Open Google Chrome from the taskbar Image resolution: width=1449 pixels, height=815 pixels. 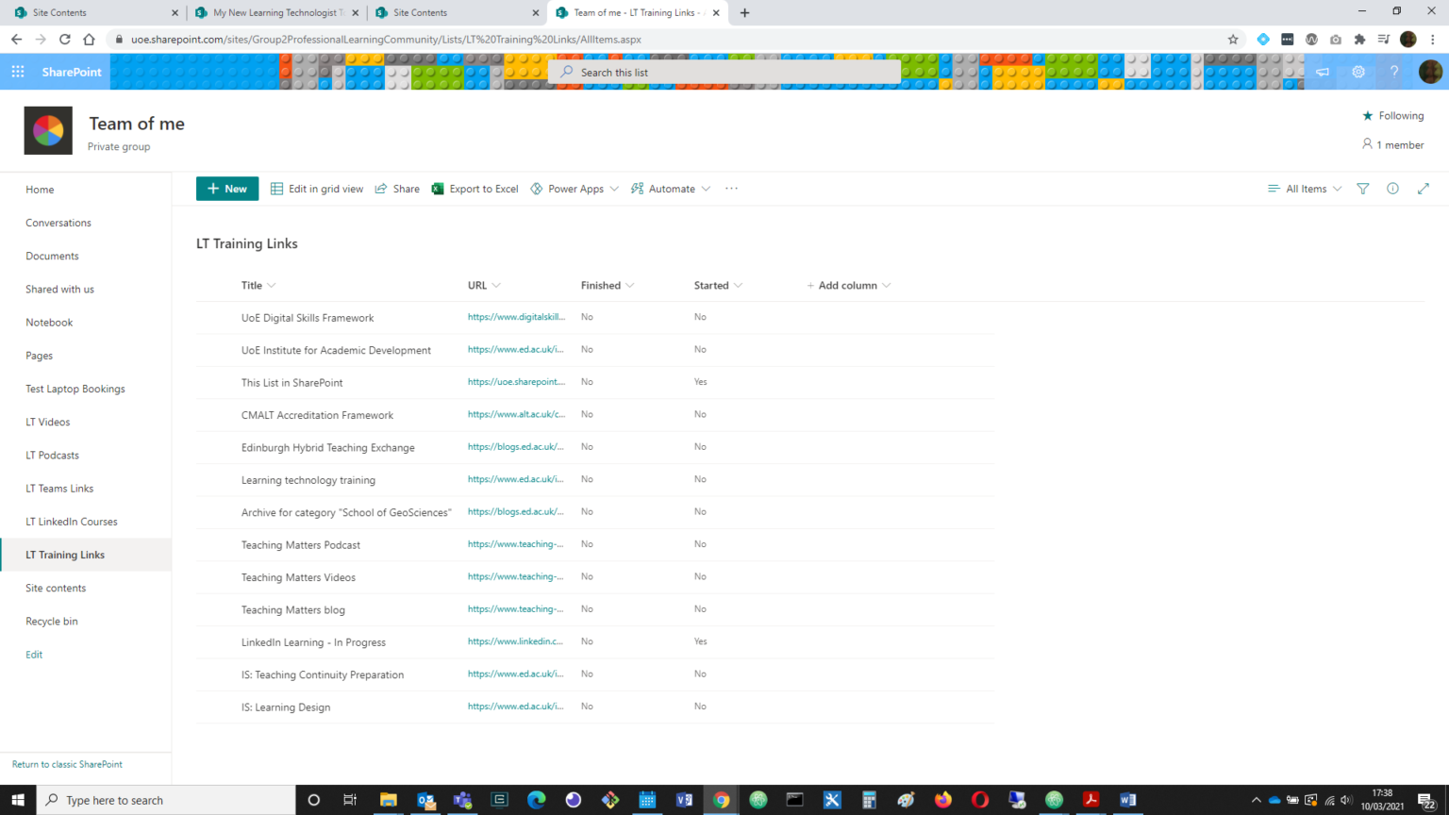(721, 800)
